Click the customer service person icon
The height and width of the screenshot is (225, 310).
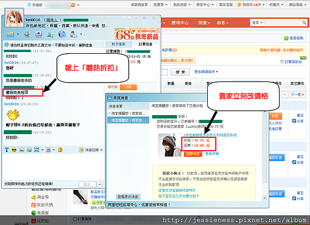[x=73, y=34]
